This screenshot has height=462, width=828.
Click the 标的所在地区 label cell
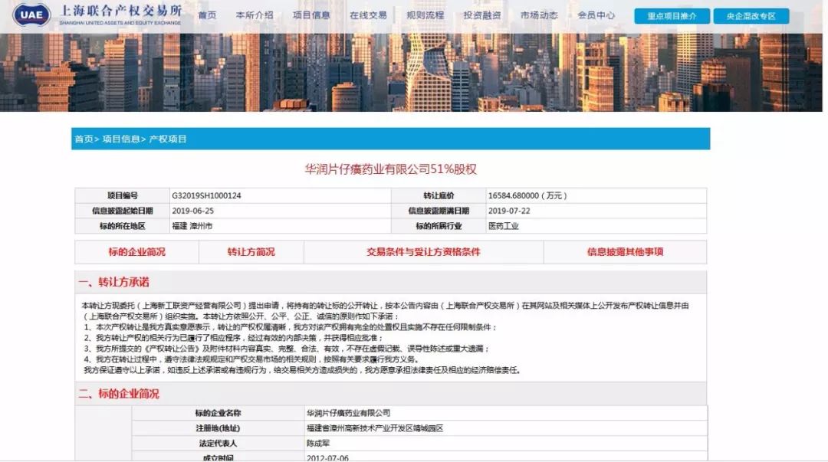[x=123, y=226]
